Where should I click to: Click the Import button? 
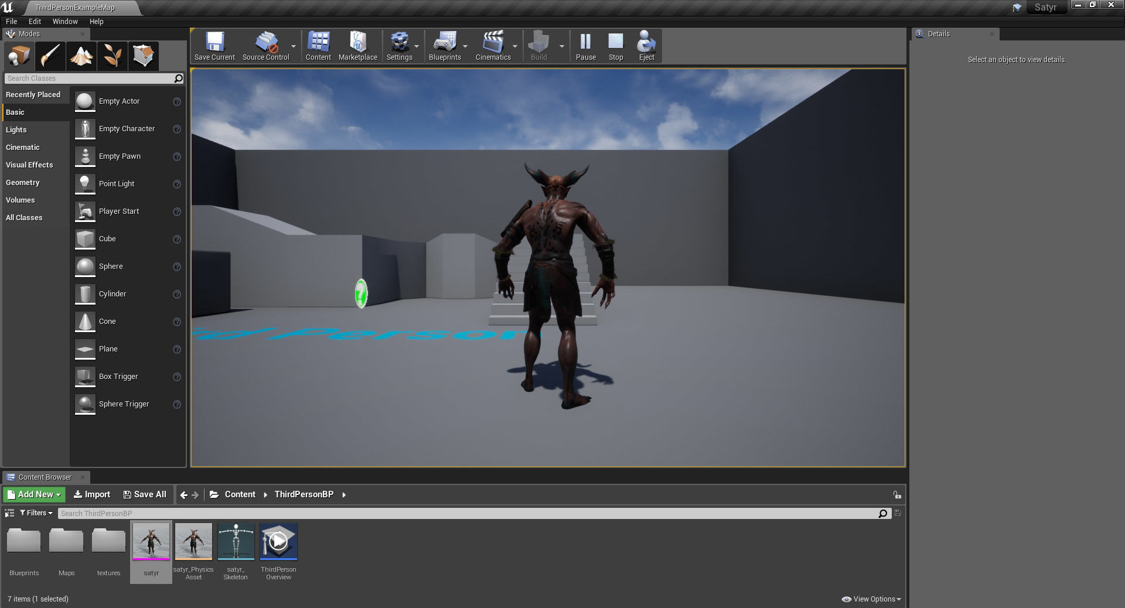click(x=92, y=494)
